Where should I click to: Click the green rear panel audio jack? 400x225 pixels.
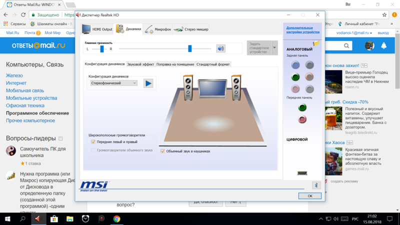[x=295, y=77]
